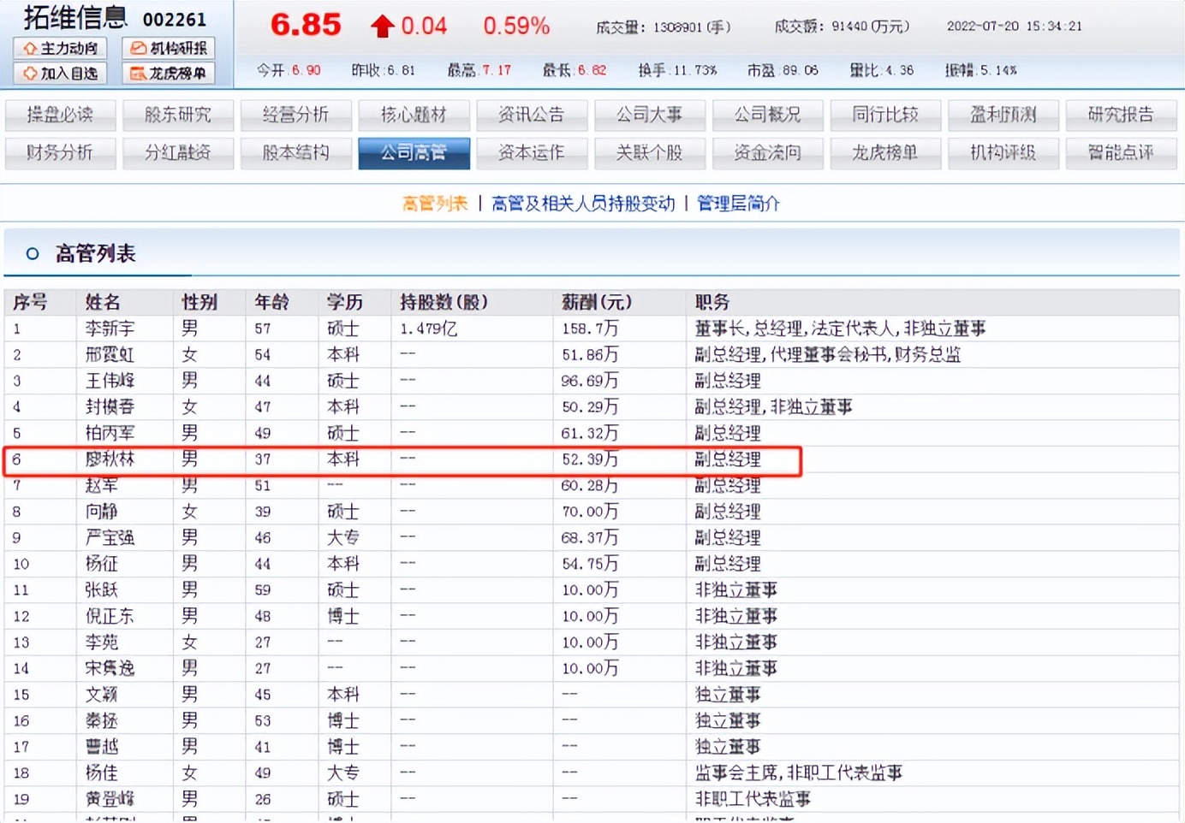Screen dimensions: 1185x823
Task: View the 公司概况 tab
Action: pyautogui.click(x=767, y=115)
